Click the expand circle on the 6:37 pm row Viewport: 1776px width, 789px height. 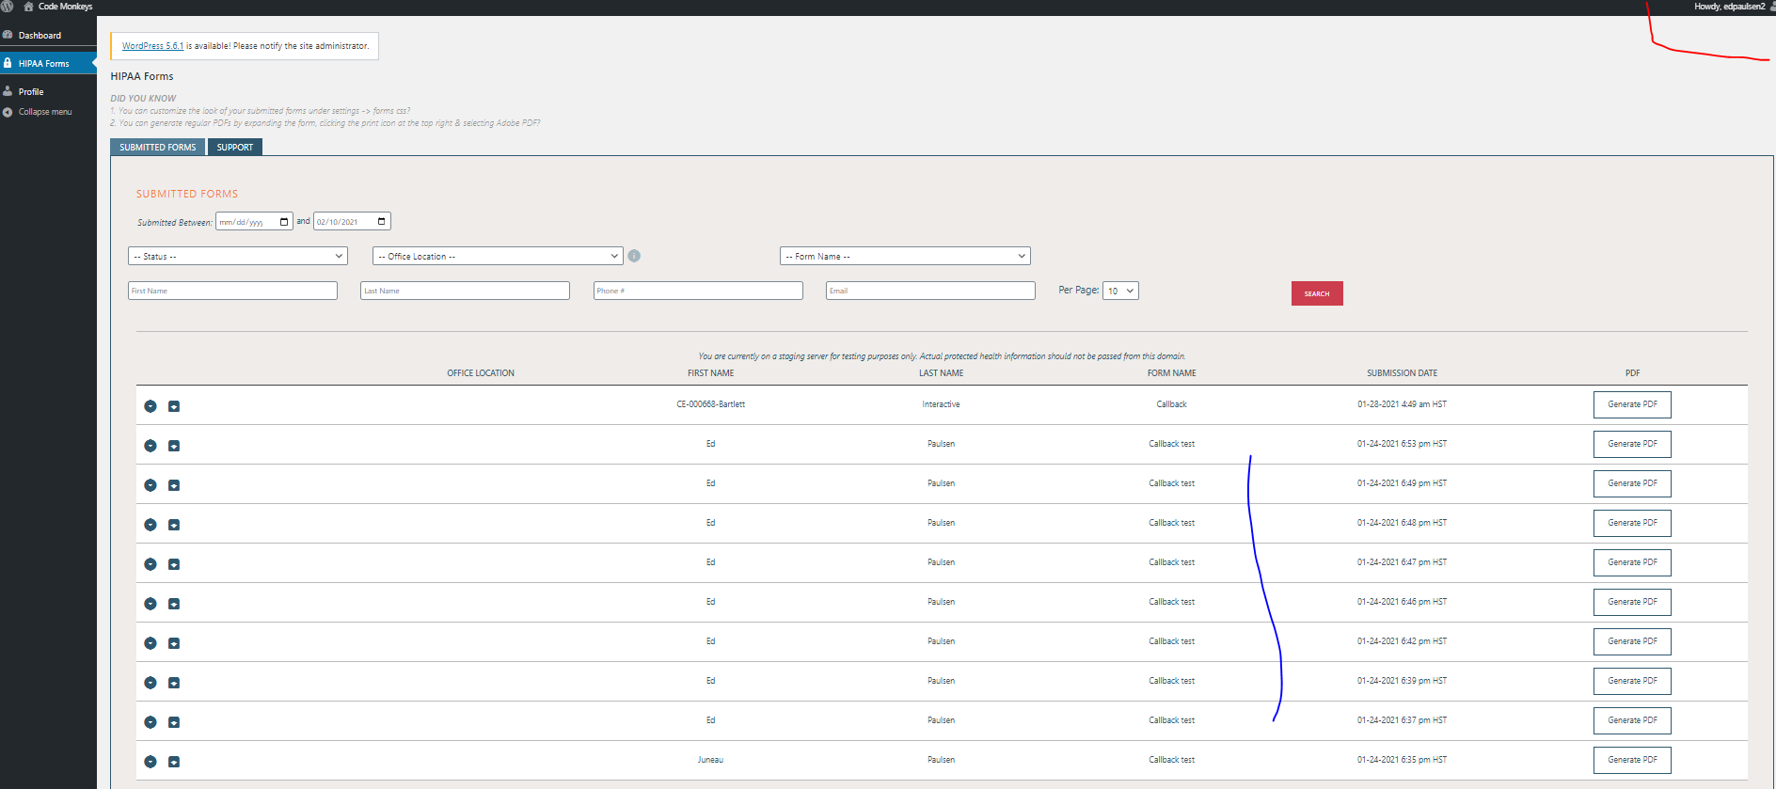click(151, 722)
